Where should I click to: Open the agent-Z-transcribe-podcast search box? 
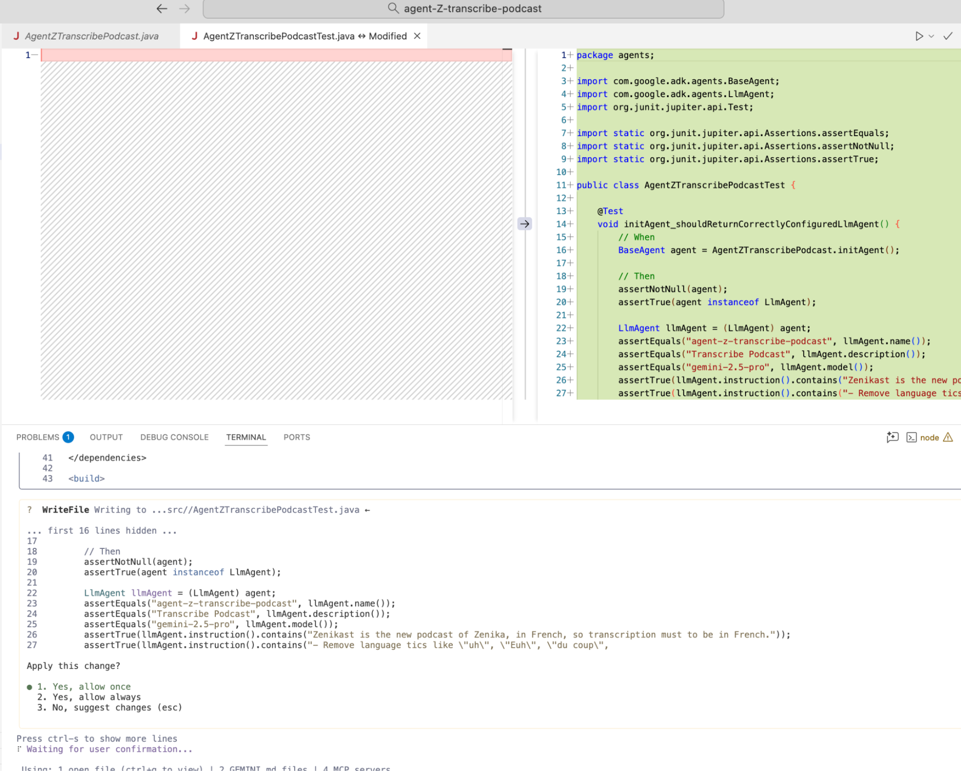click(x=463, y=9)
